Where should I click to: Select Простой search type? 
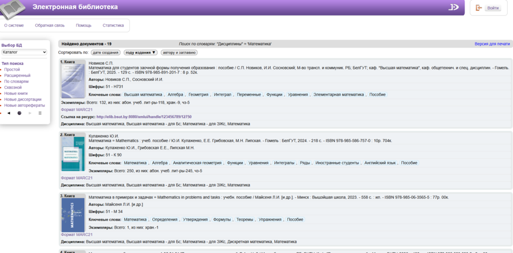pyautogui.click(x=12, y=69)
